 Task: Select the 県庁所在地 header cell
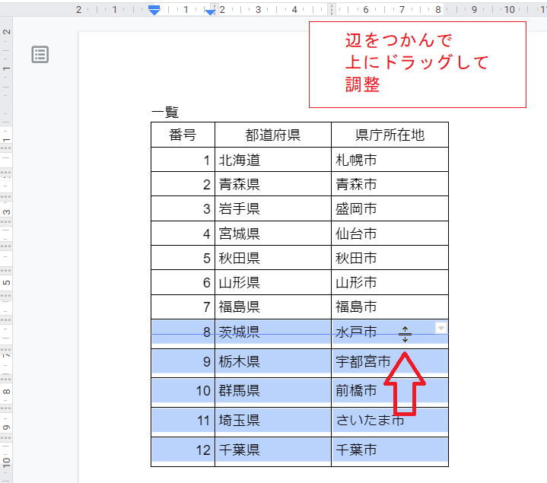(x=390, y=135)
